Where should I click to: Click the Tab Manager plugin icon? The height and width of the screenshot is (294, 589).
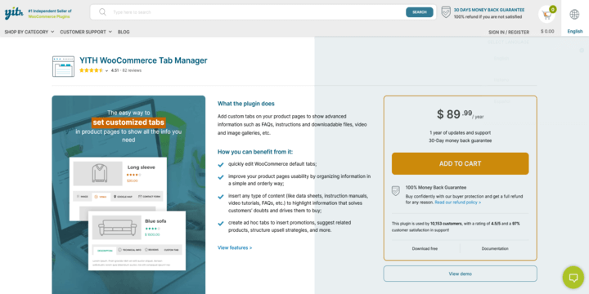(63, 66)
